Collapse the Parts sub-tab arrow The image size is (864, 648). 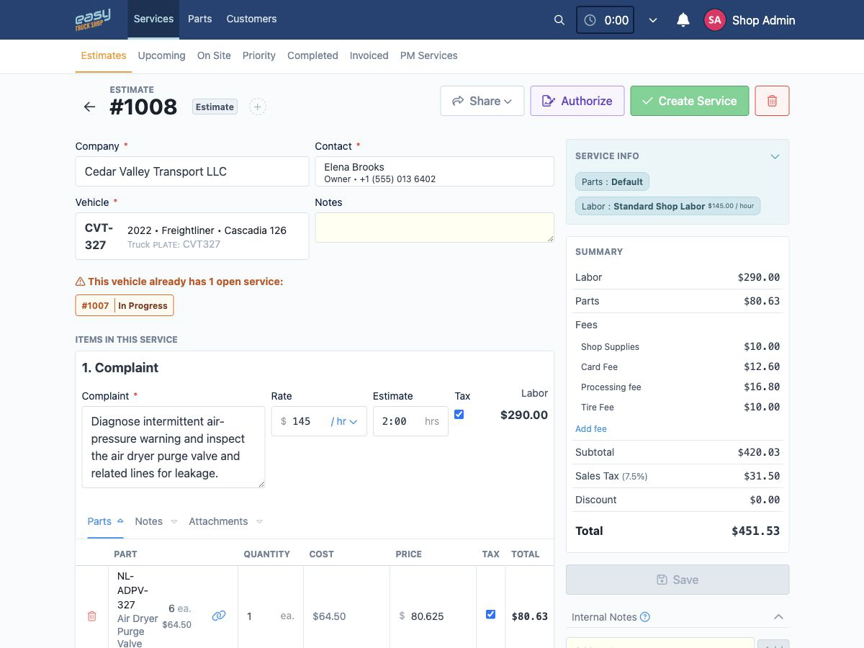120,521
